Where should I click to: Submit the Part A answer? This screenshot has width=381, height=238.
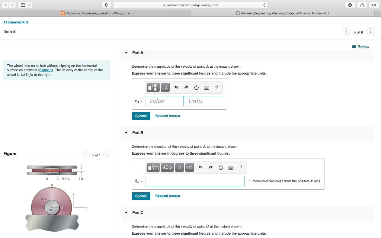(141, 116)
